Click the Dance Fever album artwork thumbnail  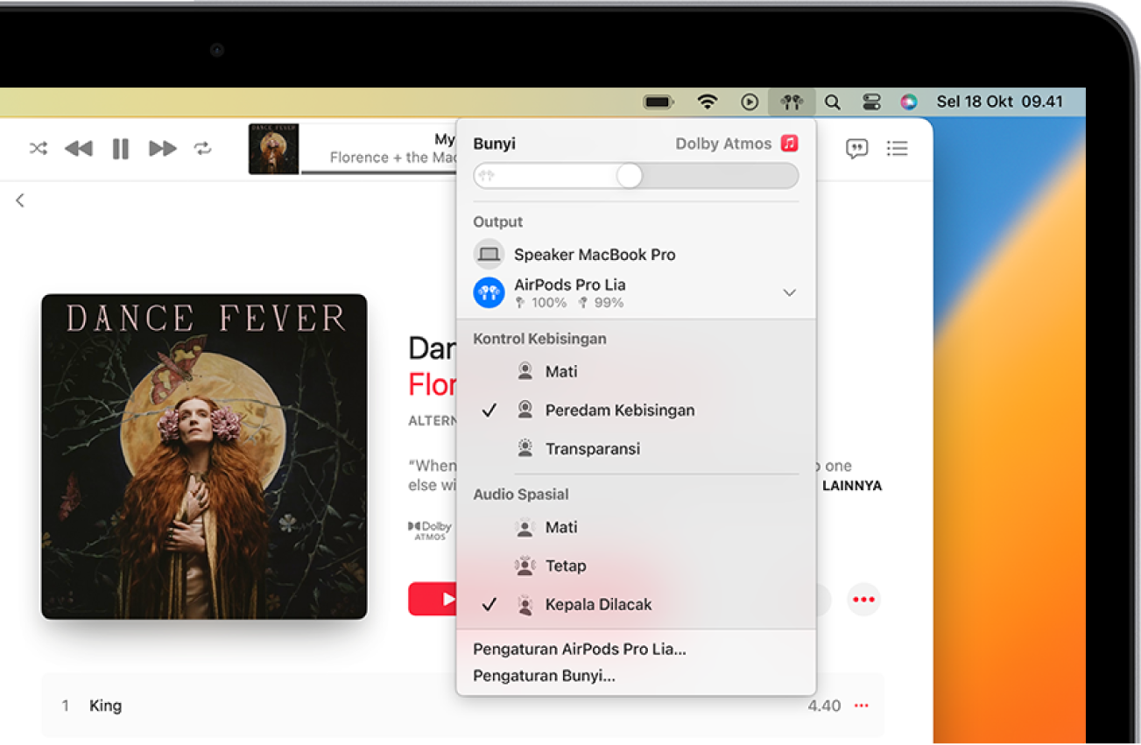[x=272, y=149]
